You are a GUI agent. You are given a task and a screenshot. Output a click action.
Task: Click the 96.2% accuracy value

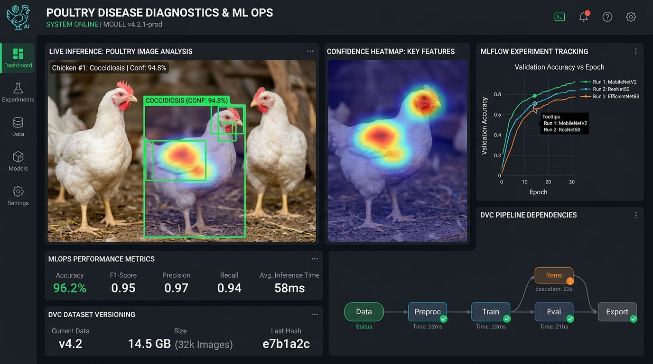[x=70, y=288]
